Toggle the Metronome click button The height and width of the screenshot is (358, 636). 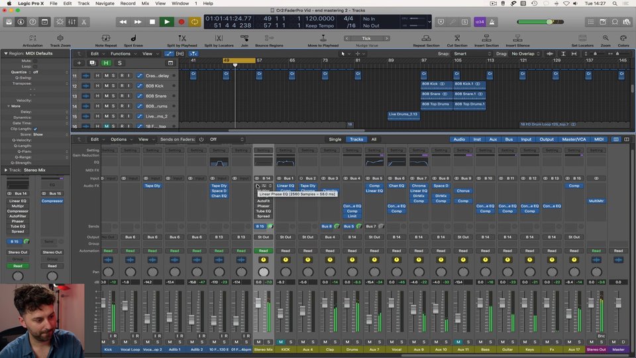pos(492,22)
